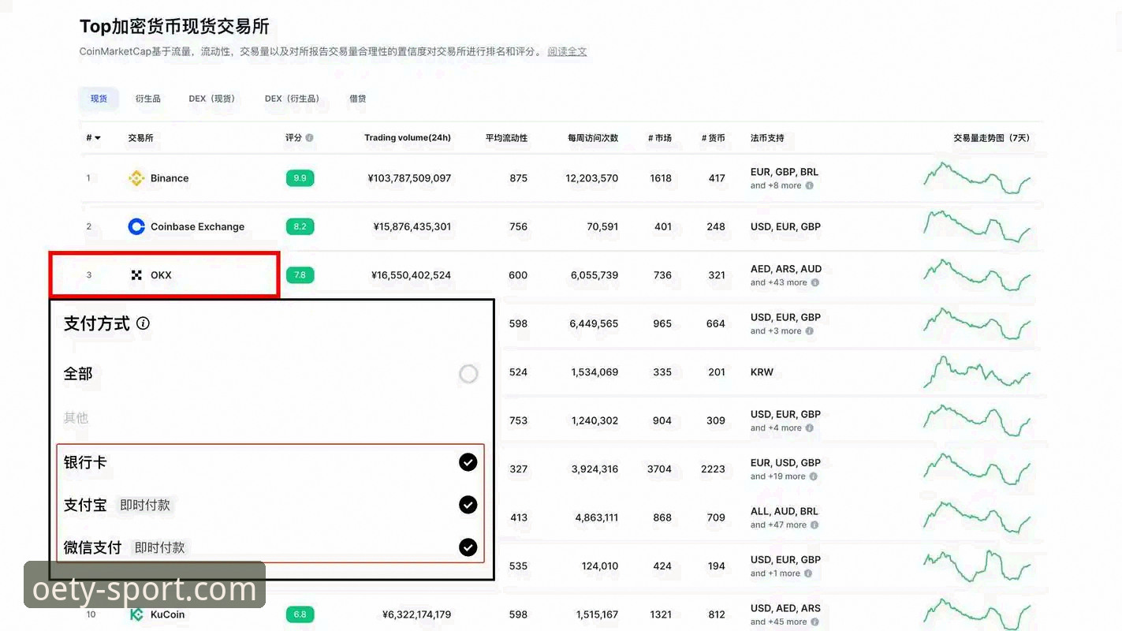The width and height of the screenshot is (1122, 631).
Task: Click the "AED, ARS, AUD" fiat text
Action: [786, 269]
